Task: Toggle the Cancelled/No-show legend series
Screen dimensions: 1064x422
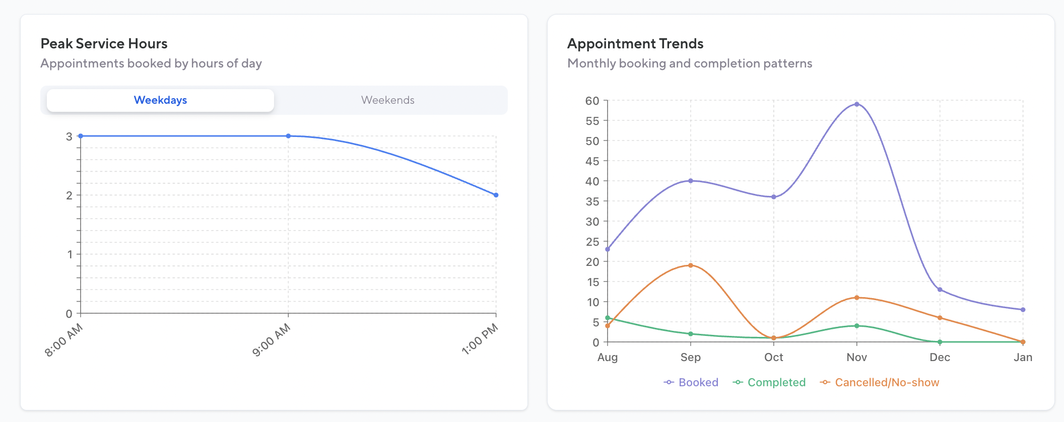Action: pyautogui.click(x=887, y=382)
